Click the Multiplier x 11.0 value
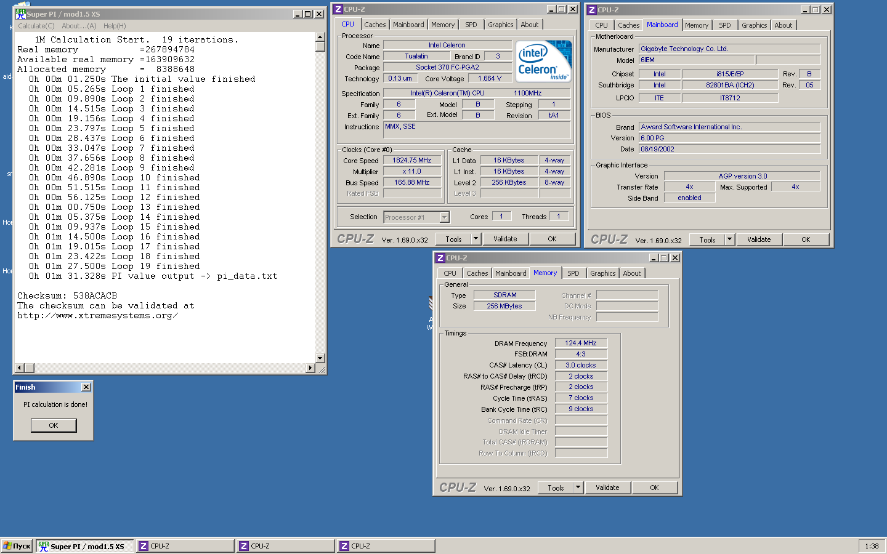The height and width of the screenshot is (554, 887). 412,171
